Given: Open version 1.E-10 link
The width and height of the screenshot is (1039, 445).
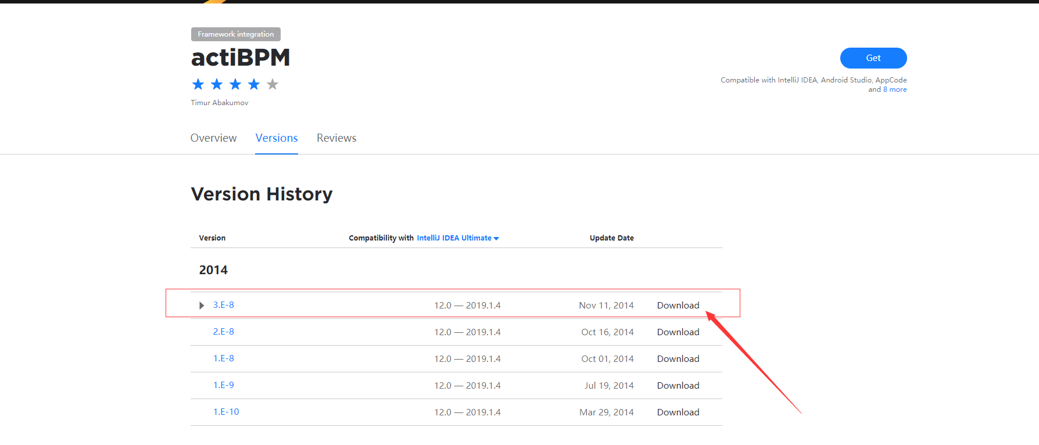Looking at the screenshot, I should tap(226, 412).
